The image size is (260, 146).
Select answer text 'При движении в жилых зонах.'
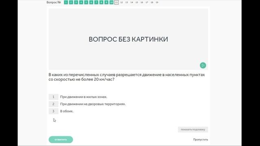click(x=84, y=97)
